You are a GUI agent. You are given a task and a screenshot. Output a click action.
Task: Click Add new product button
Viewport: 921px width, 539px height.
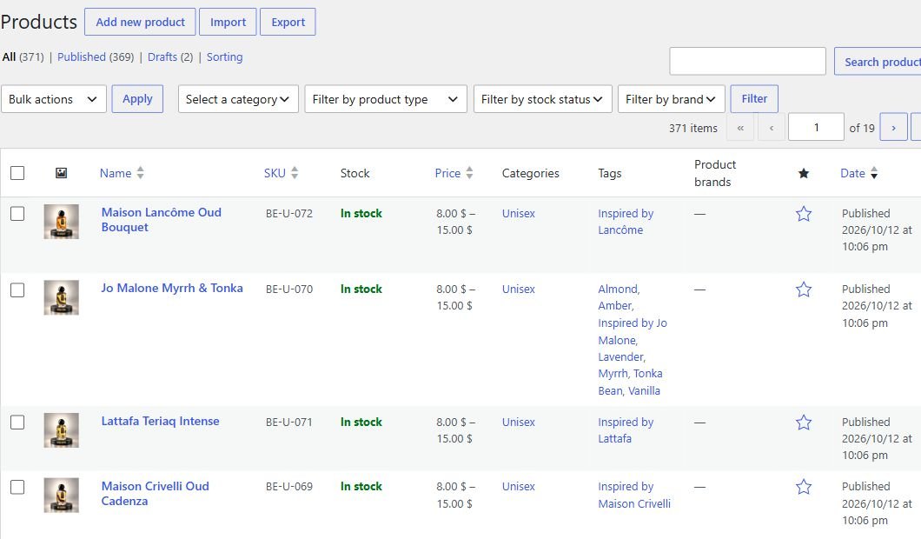click(x=141, y=22)
